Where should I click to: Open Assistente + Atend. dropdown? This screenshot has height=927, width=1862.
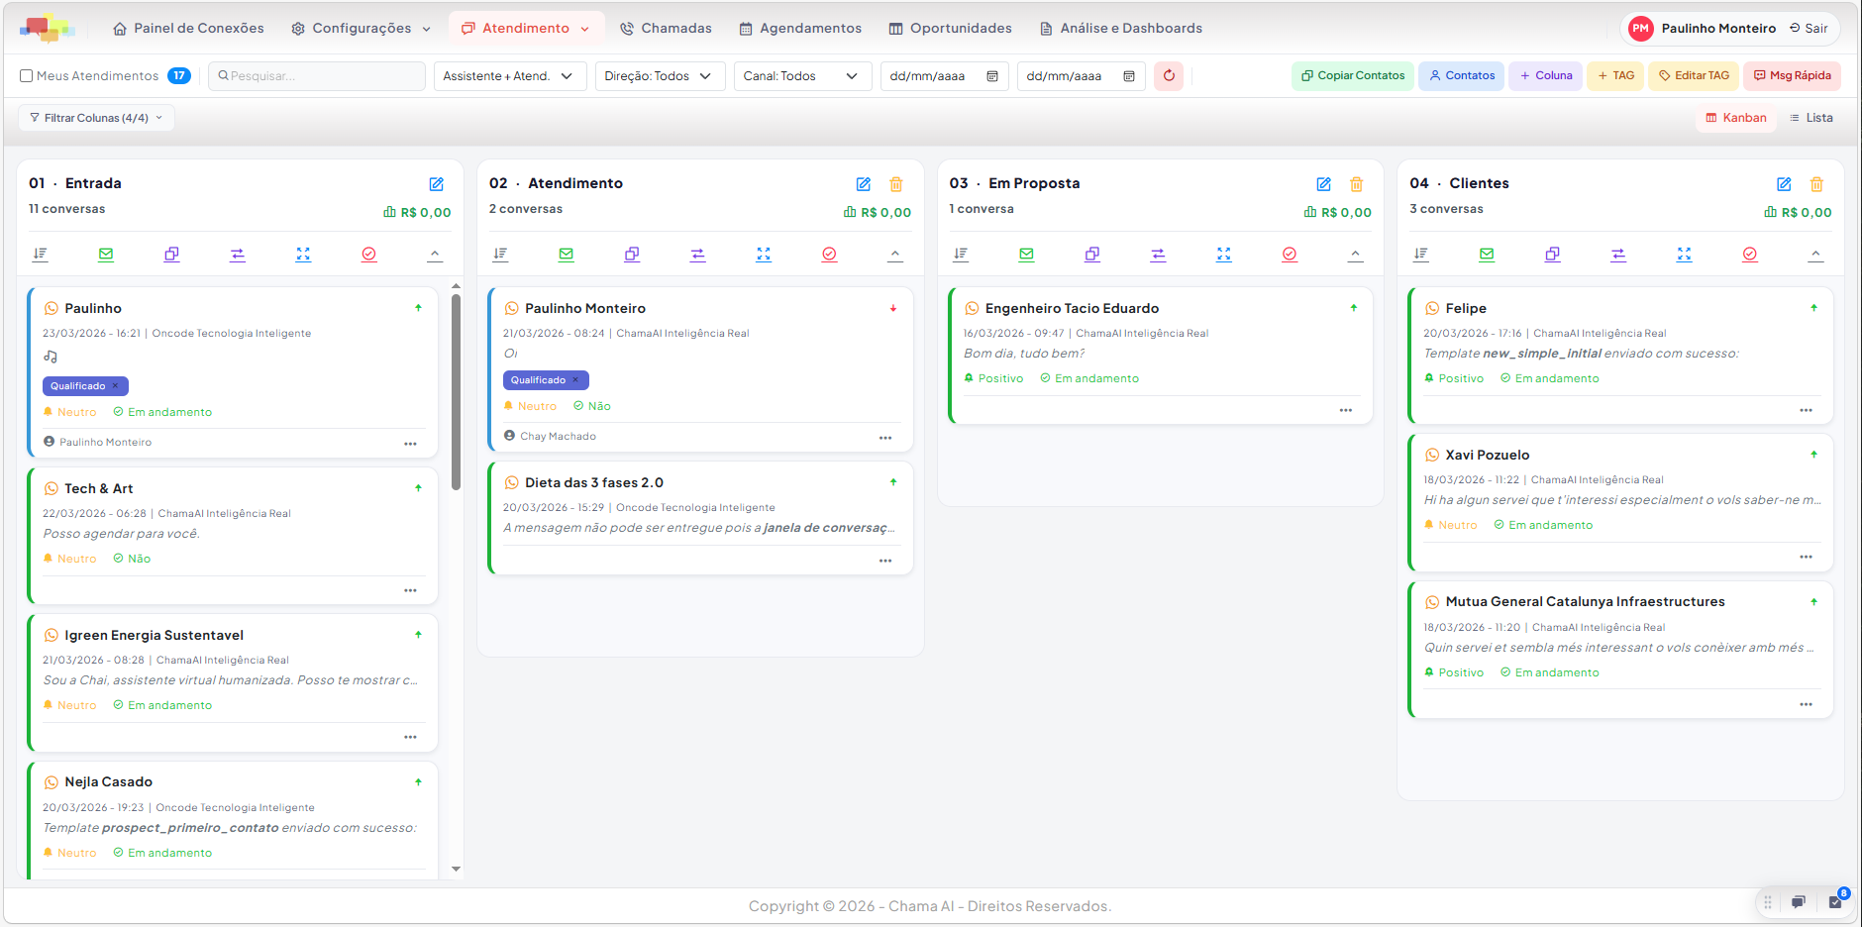pos(508,76)
